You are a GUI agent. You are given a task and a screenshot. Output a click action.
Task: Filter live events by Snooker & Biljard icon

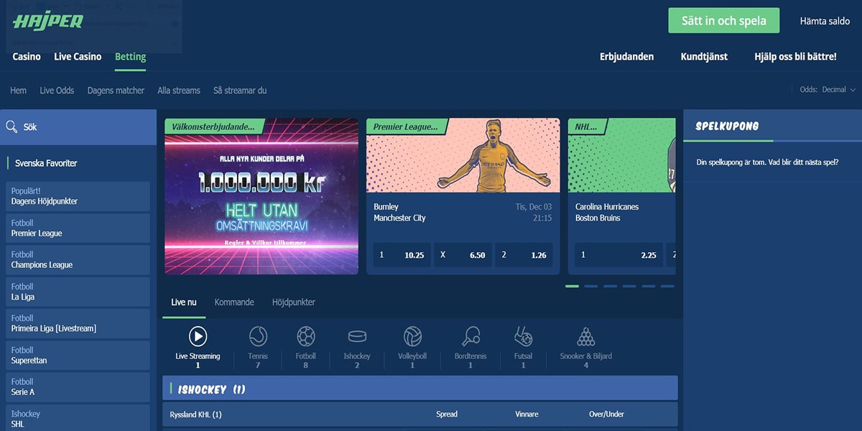point(586,336)
